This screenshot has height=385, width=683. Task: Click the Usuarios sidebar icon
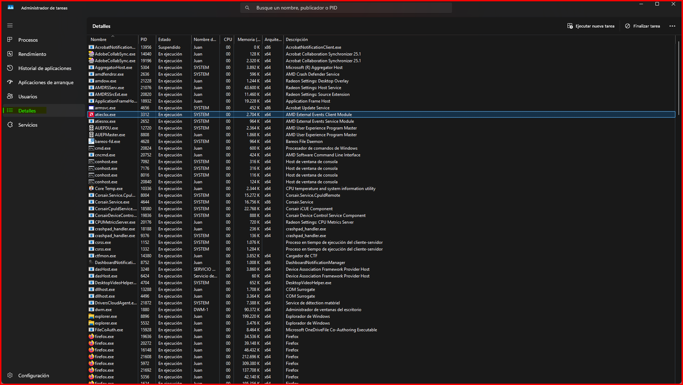pos(10,97)
